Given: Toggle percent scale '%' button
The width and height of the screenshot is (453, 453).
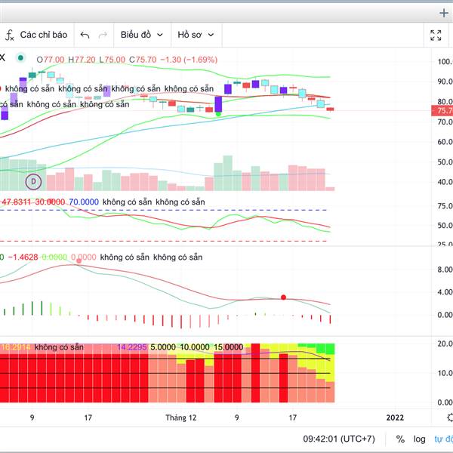Looking at the screenshot, I should [400, 439].
